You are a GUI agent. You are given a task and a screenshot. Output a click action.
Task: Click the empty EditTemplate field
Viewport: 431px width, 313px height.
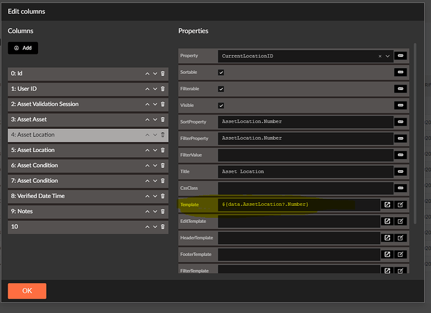(299, 221)
